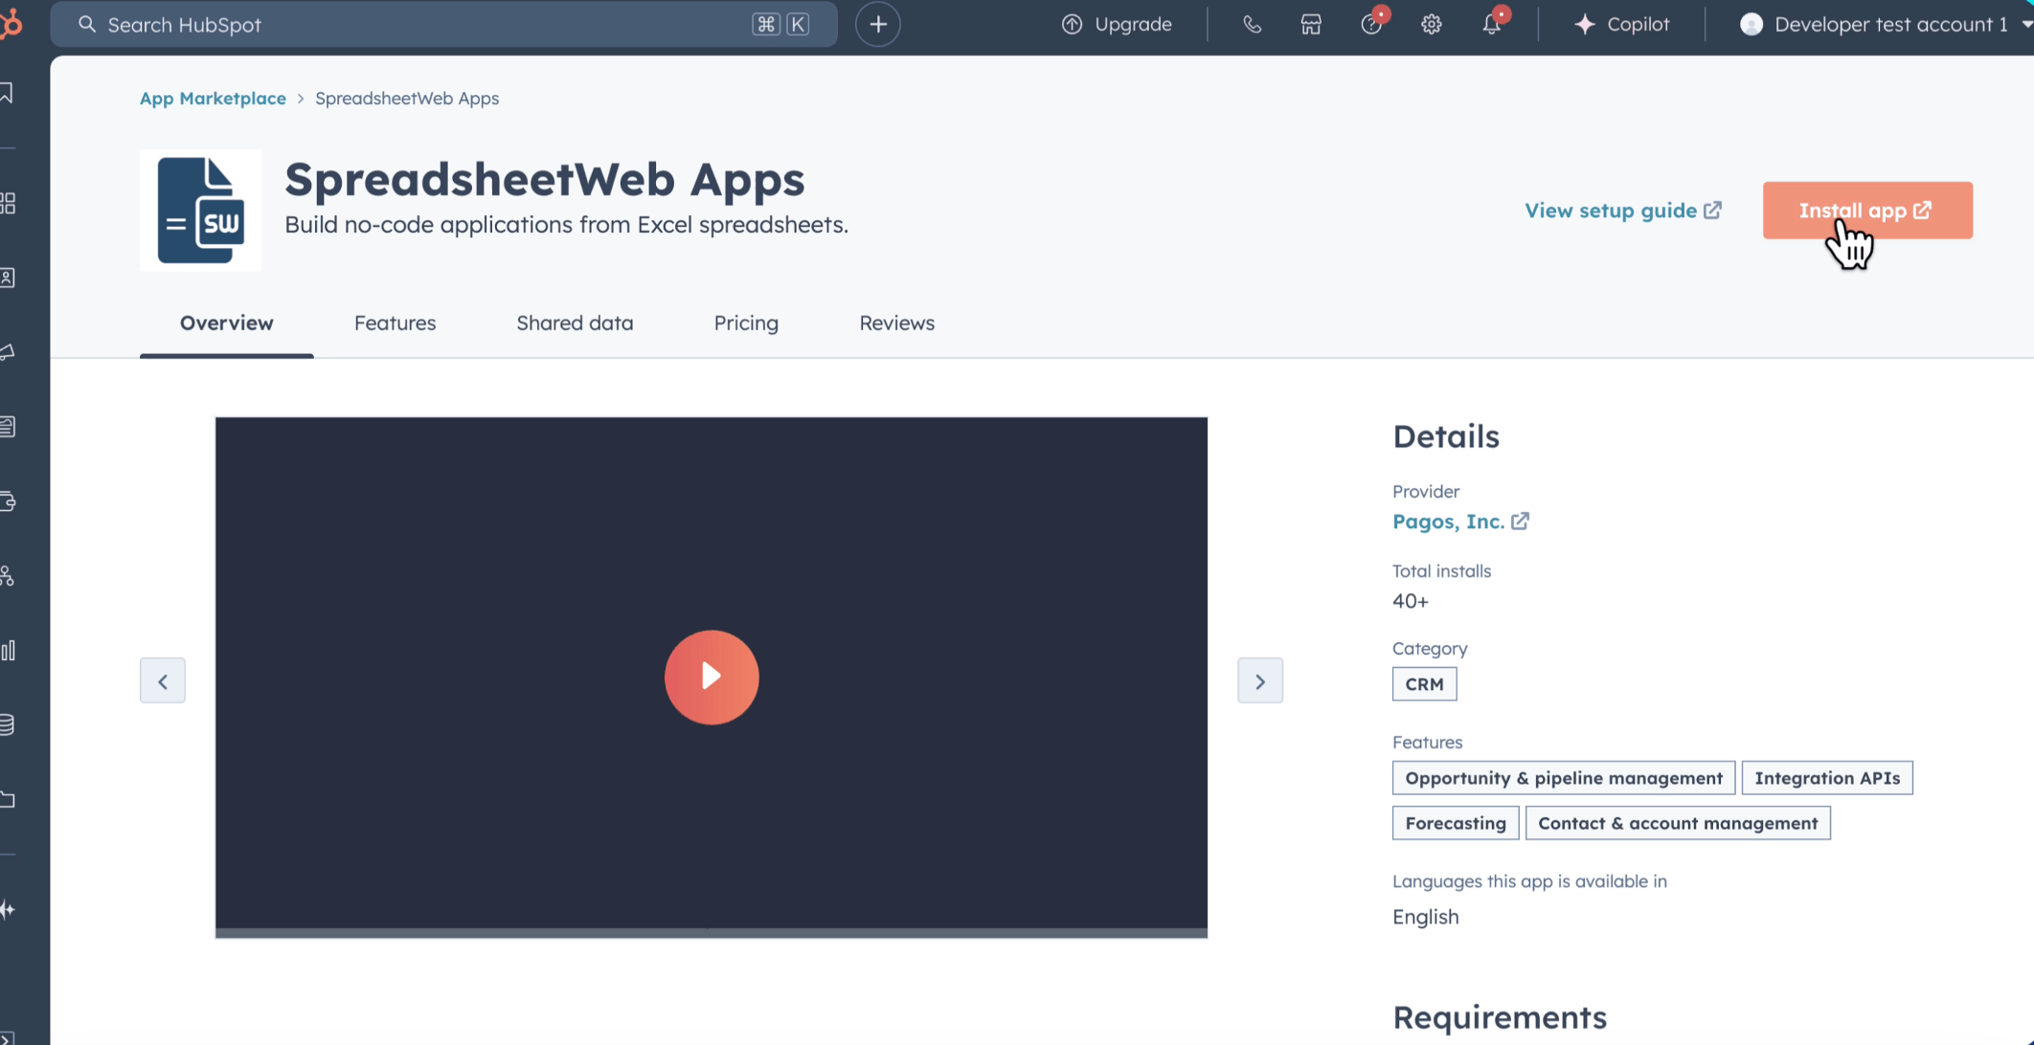The image size is (2034, 1045).
Task: Switch to the Shared data tab
Action: click(575, 323)
